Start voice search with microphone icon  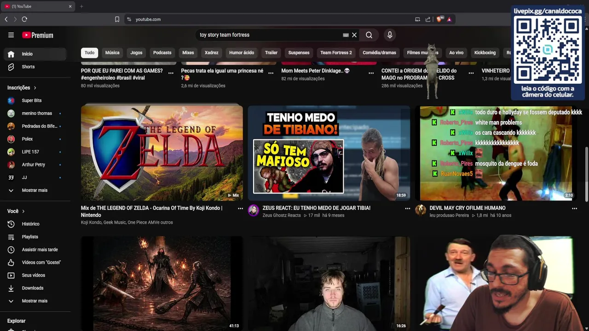click(x=390, y=35)
